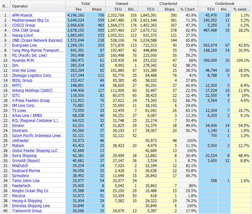
Task: Click the Wan Hai Lines link
Action: click(x=24, y=70)
